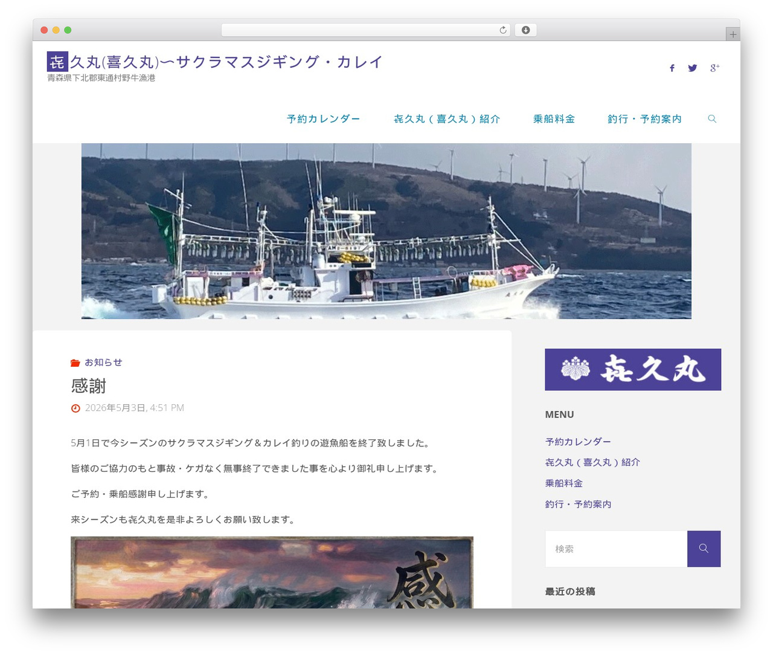This screenshot has height=655, width=773.
Task: Click paragraph starting 皆様のご協力のもと
Action: [256, 468]
